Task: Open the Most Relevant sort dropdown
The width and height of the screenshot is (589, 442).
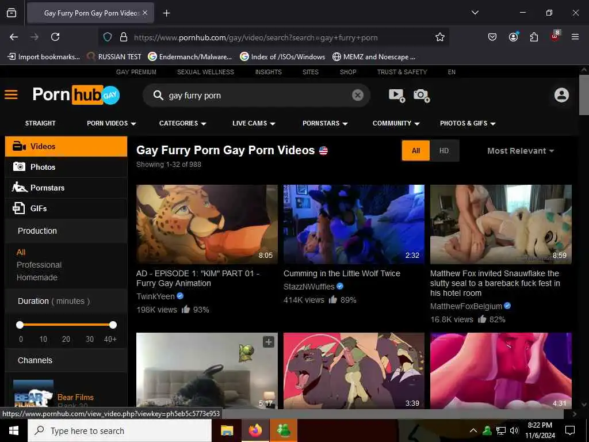Action: 520,151
